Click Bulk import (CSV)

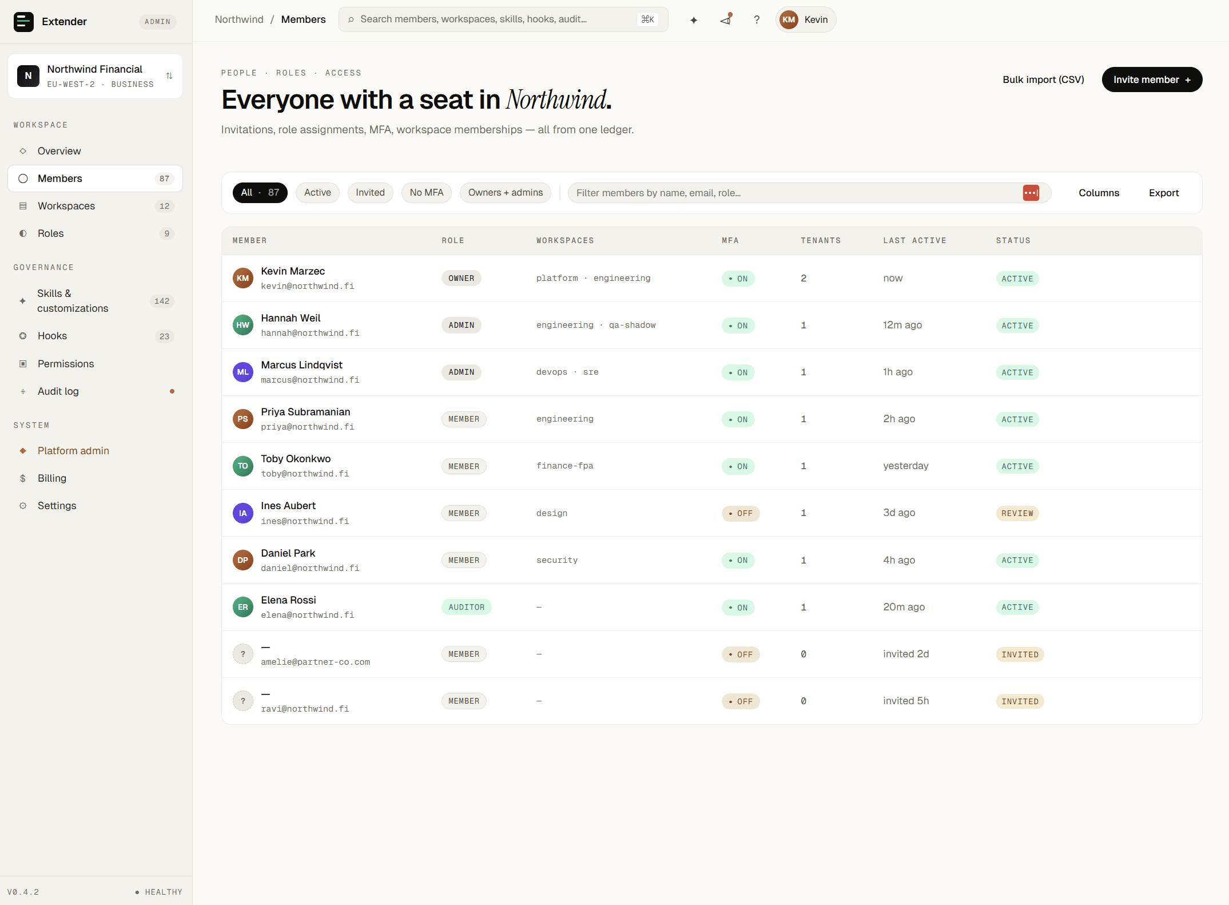pos(1043,80)
